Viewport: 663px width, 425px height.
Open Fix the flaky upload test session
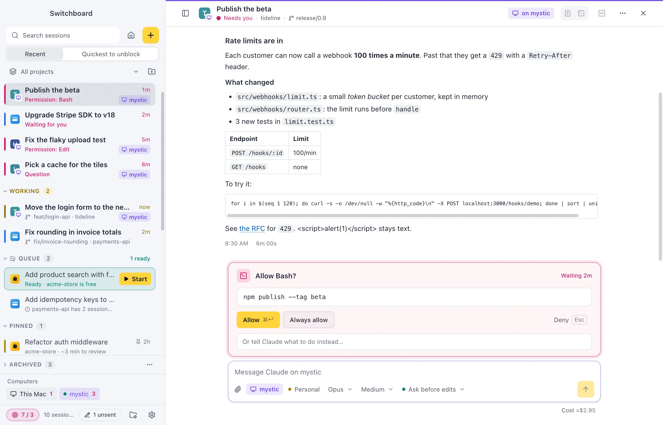(80, 144)
